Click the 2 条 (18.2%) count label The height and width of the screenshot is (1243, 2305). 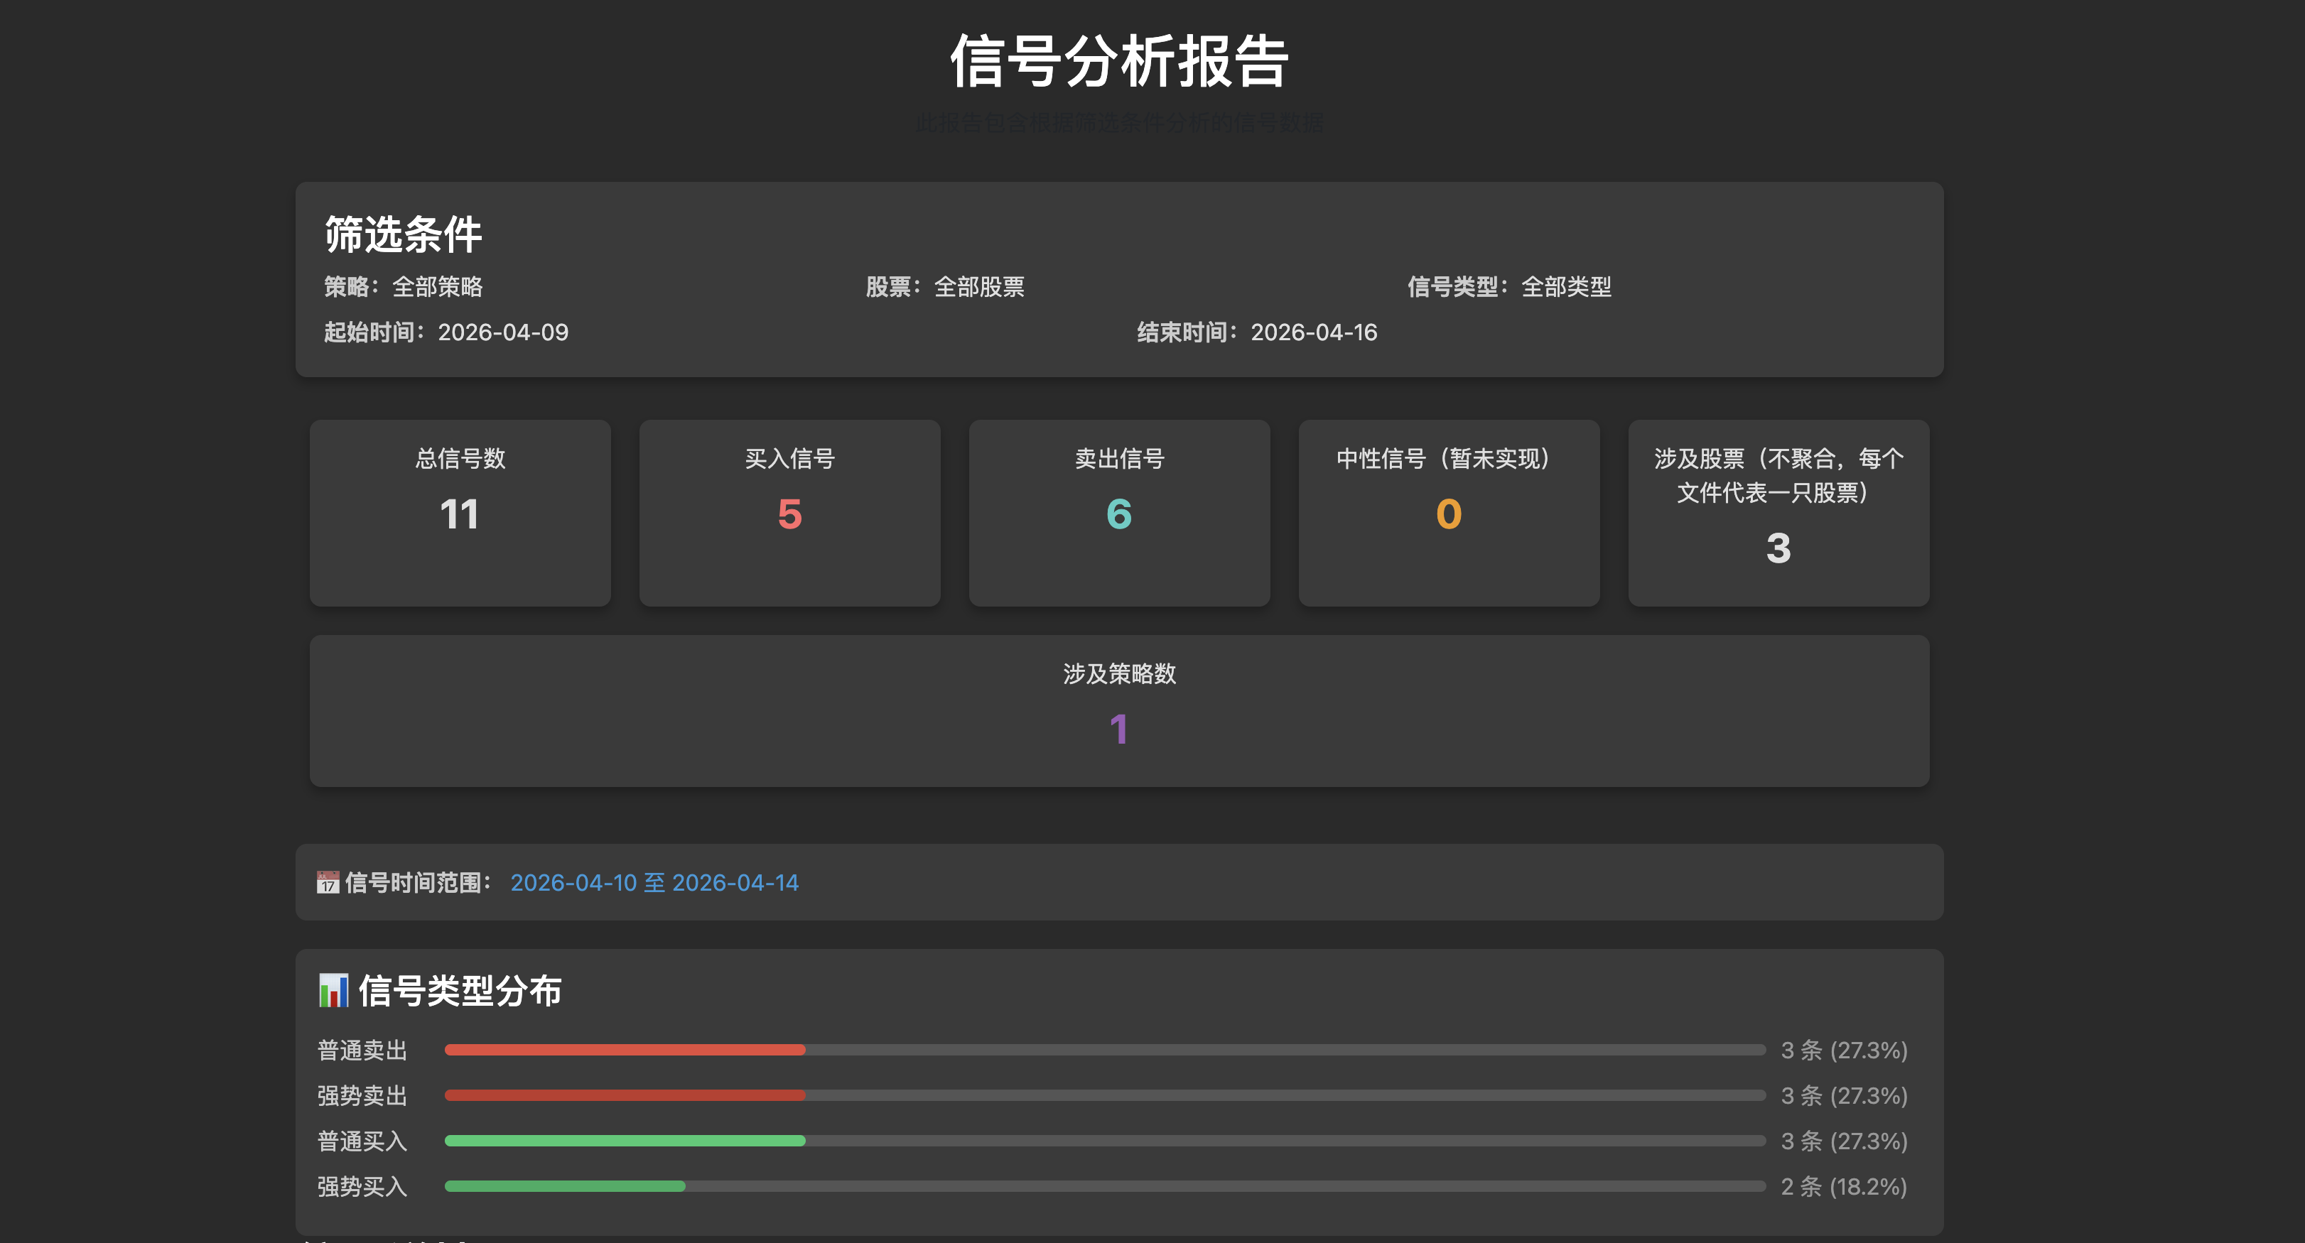pos(1843,1187)
